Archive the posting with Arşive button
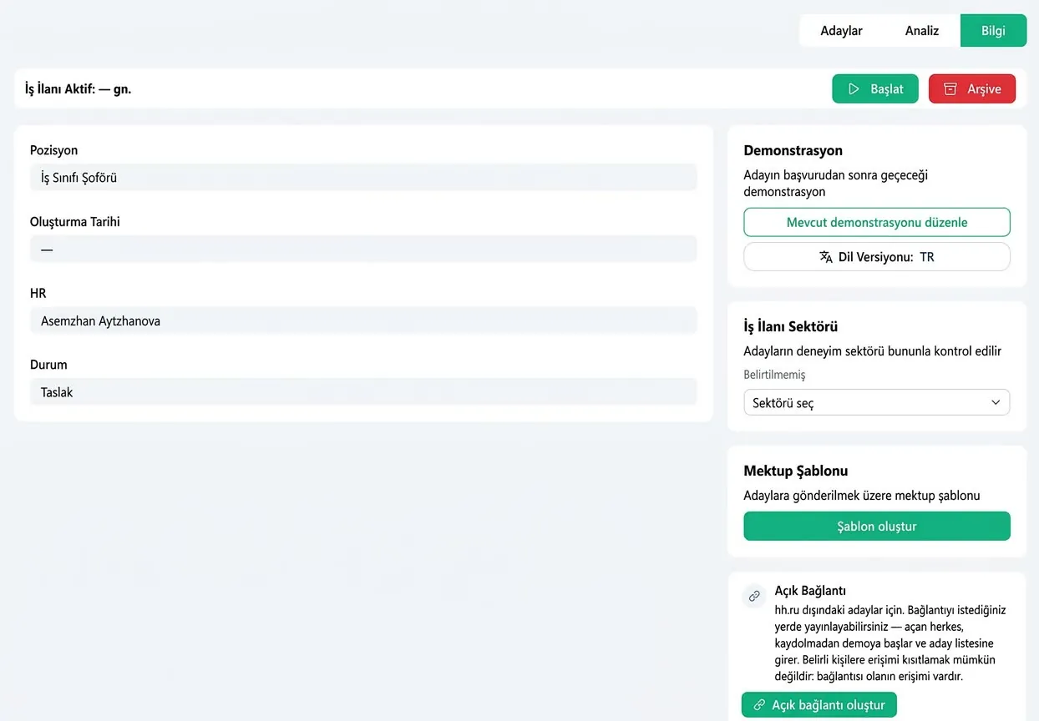 [x=972, y=89]
